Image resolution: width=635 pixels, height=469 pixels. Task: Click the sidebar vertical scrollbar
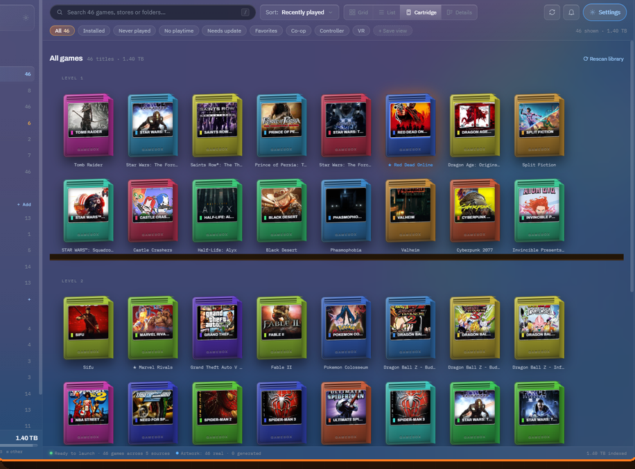point(40,197)
